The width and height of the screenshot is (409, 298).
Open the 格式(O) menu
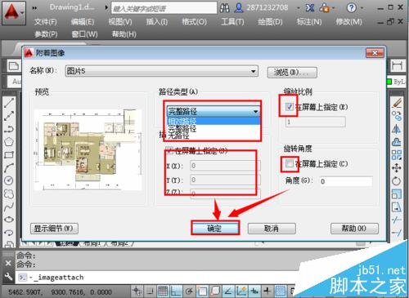click(x=194, y=22)
